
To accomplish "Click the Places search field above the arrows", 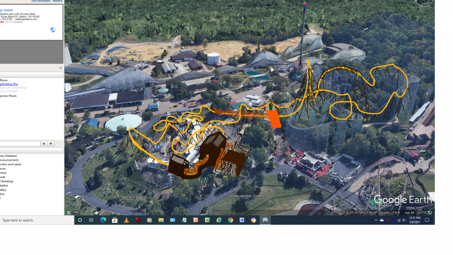I will pyautogui.click(x=20, y=144).
